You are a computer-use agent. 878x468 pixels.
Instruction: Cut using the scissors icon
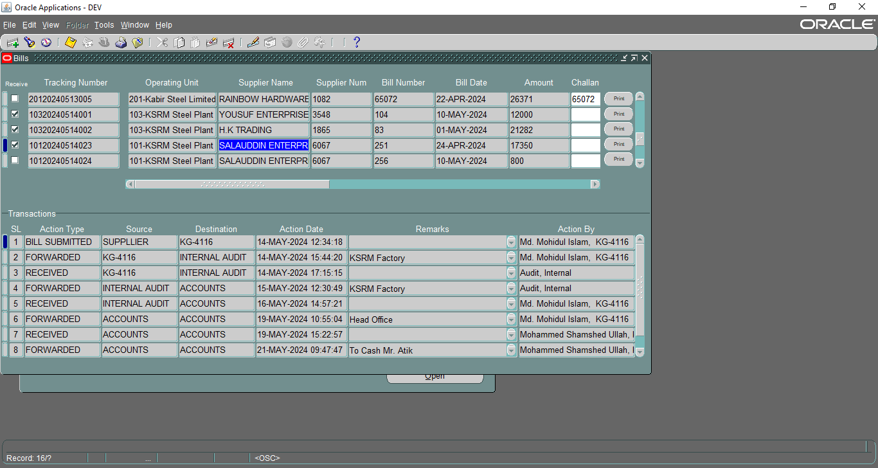click(162, 42)
